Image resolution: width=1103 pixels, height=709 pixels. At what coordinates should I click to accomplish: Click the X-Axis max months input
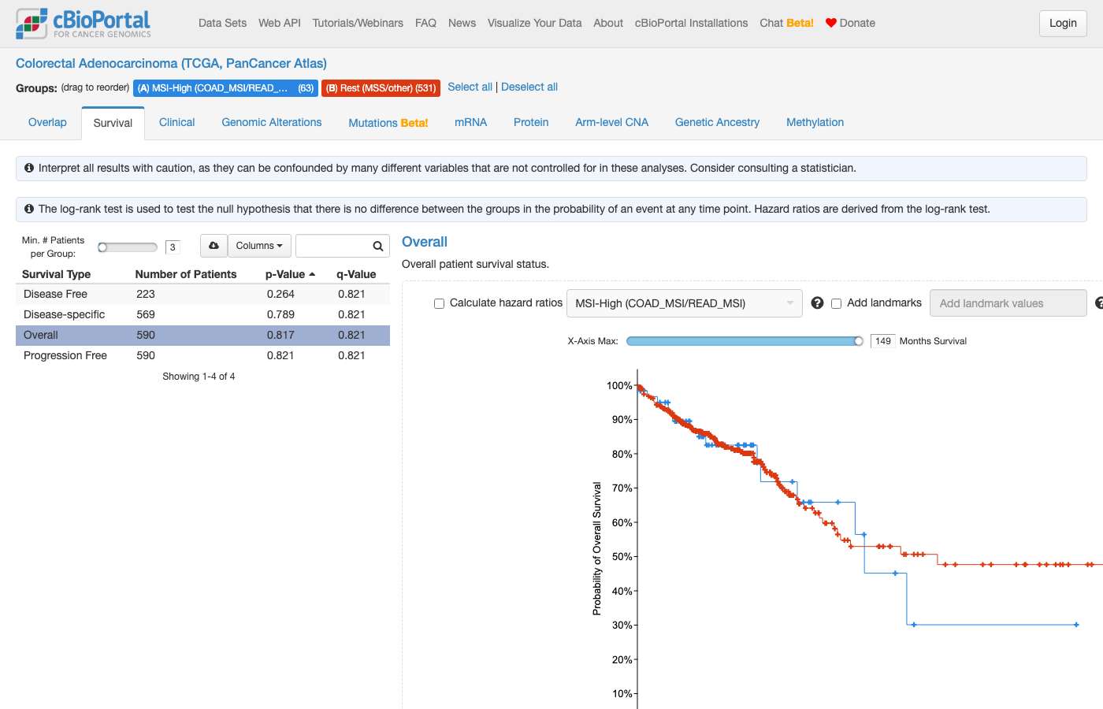pyautogui.click(x=883, y=341)
